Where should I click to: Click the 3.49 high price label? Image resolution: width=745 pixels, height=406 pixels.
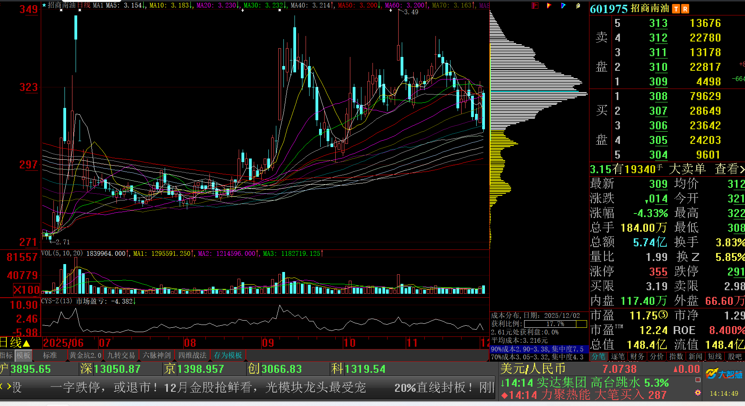[411, 12]
